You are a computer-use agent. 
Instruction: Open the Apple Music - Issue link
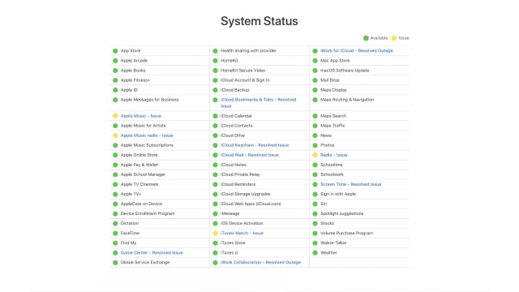[x=140, y=116]
